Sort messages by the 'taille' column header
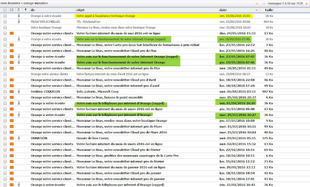 (x=269, y=10)
